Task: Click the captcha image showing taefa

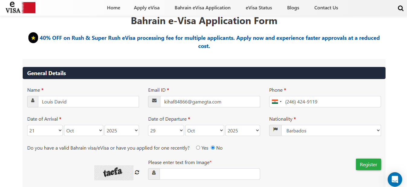Action: (x=114, y=173)
